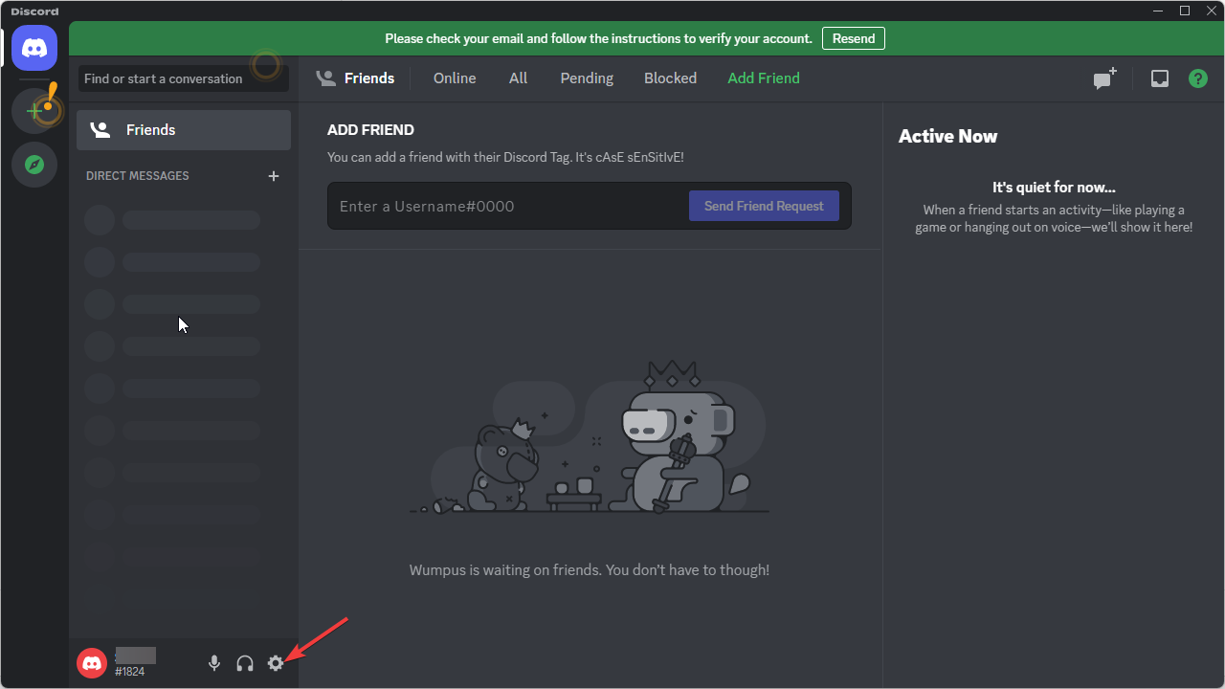Add a server with the plus icon
The height and width of the screenshot is (689, 1225).
(x=34, y=111)
